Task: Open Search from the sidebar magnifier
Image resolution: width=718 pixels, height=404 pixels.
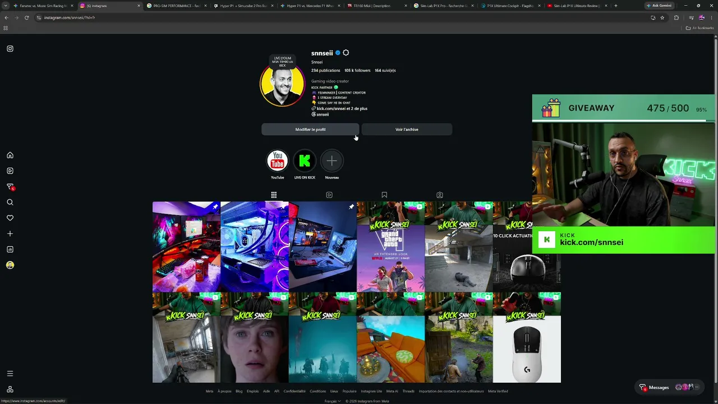Action: (10, 203)
